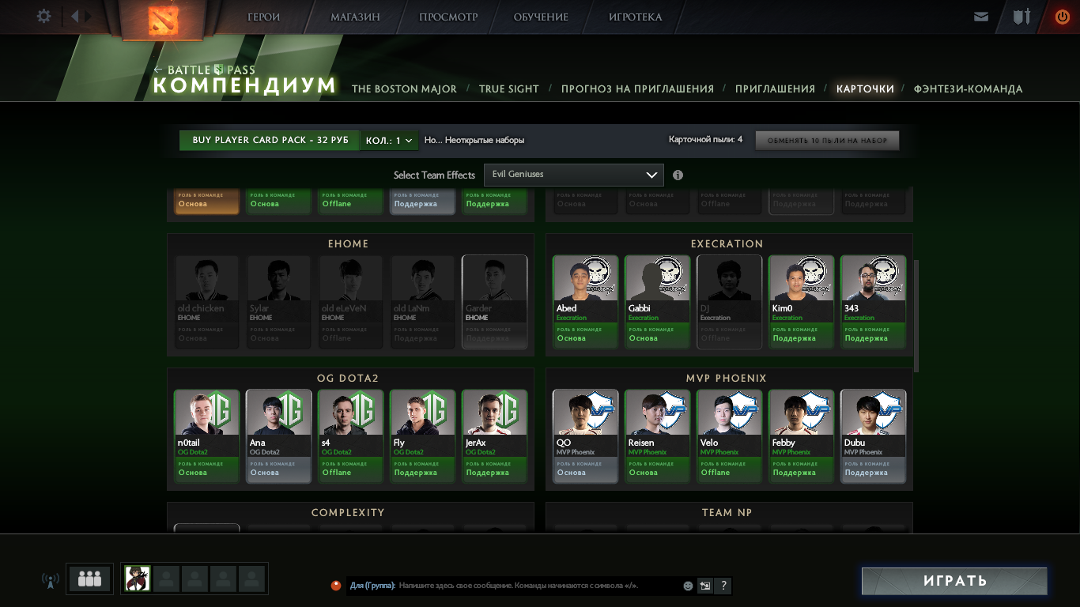Return to Battle Pass via back link
This screenshot has height=607, width=1080.
204,70
